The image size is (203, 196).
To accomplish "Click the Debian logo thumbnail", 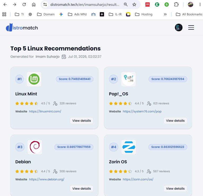I will pos(35,147).
